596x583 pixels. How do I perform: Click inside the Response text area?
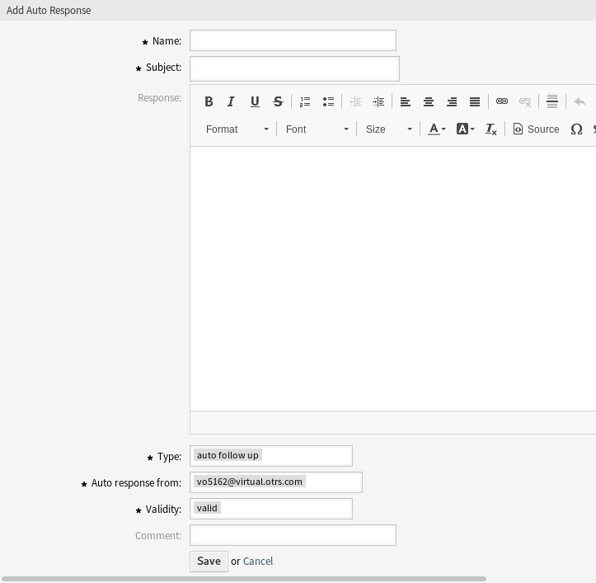tap(393, 279)
